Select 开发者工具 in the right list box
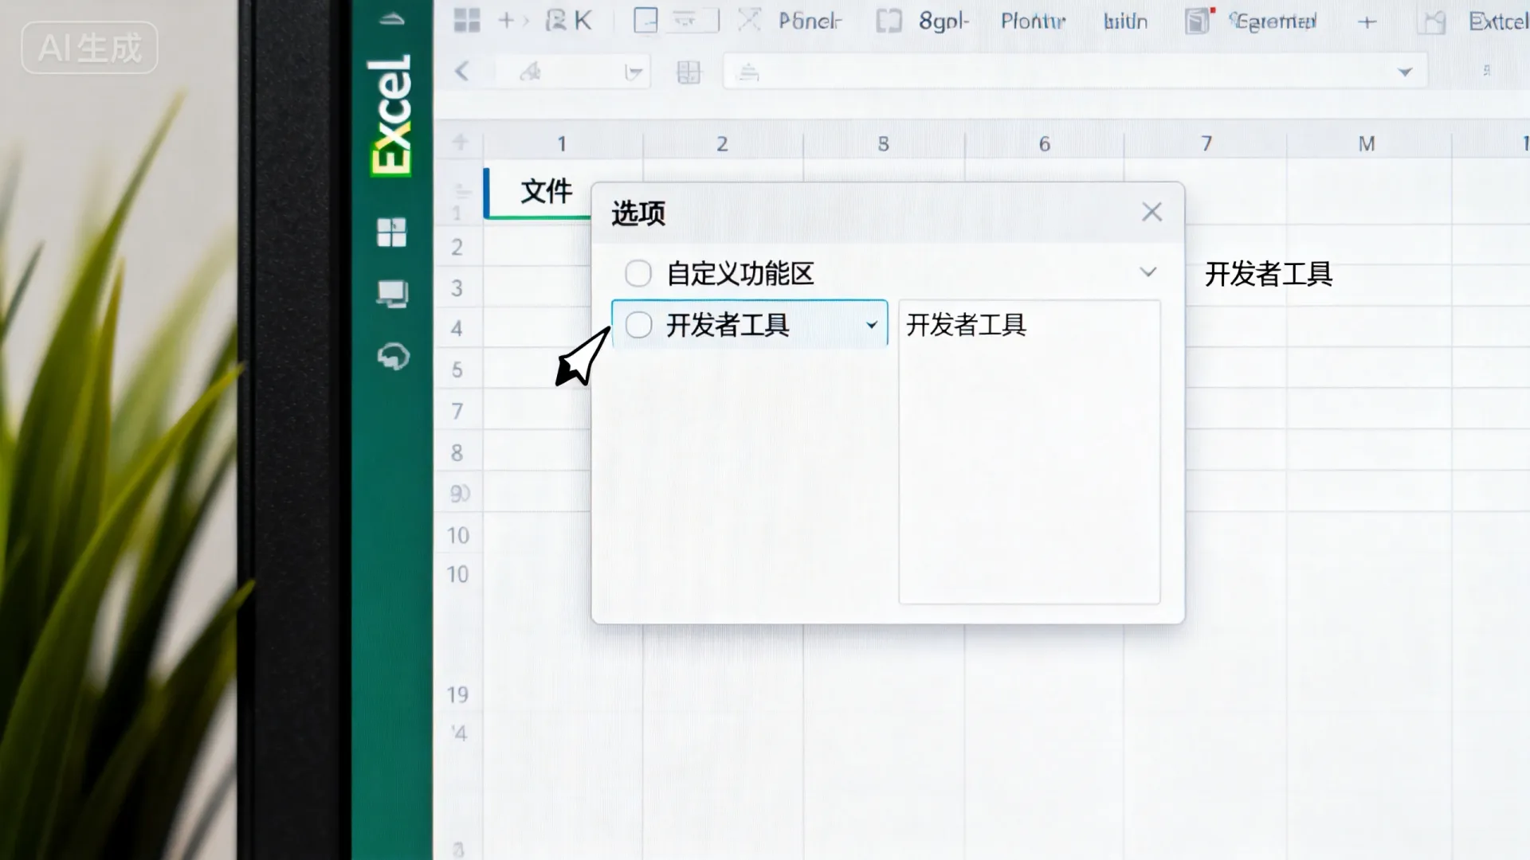The image size is (1530, 860). point(966,325)
